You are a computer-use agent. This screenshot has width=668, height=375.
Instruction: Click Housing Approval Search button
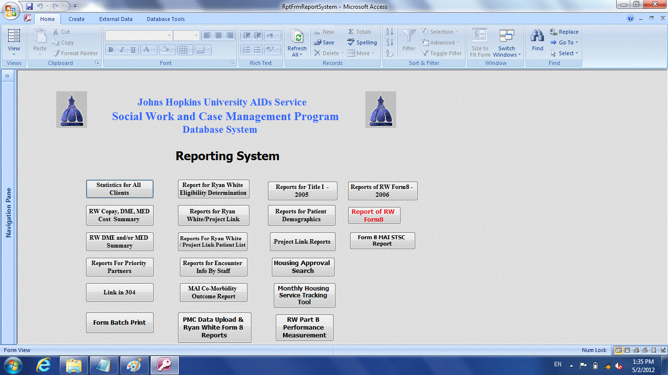pyautogui.click(x=303, y=267)
